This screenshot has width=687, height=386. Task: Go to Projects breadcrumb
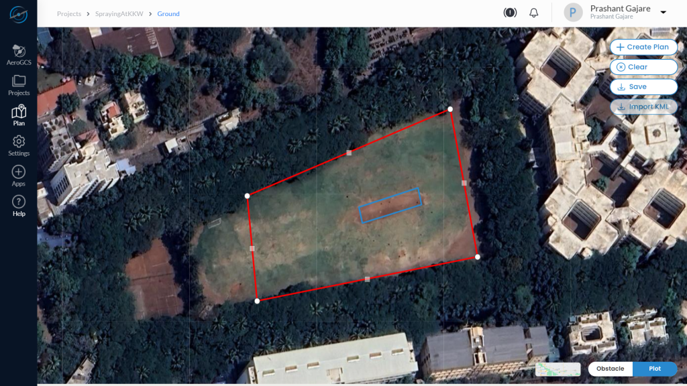click(69, 13)
